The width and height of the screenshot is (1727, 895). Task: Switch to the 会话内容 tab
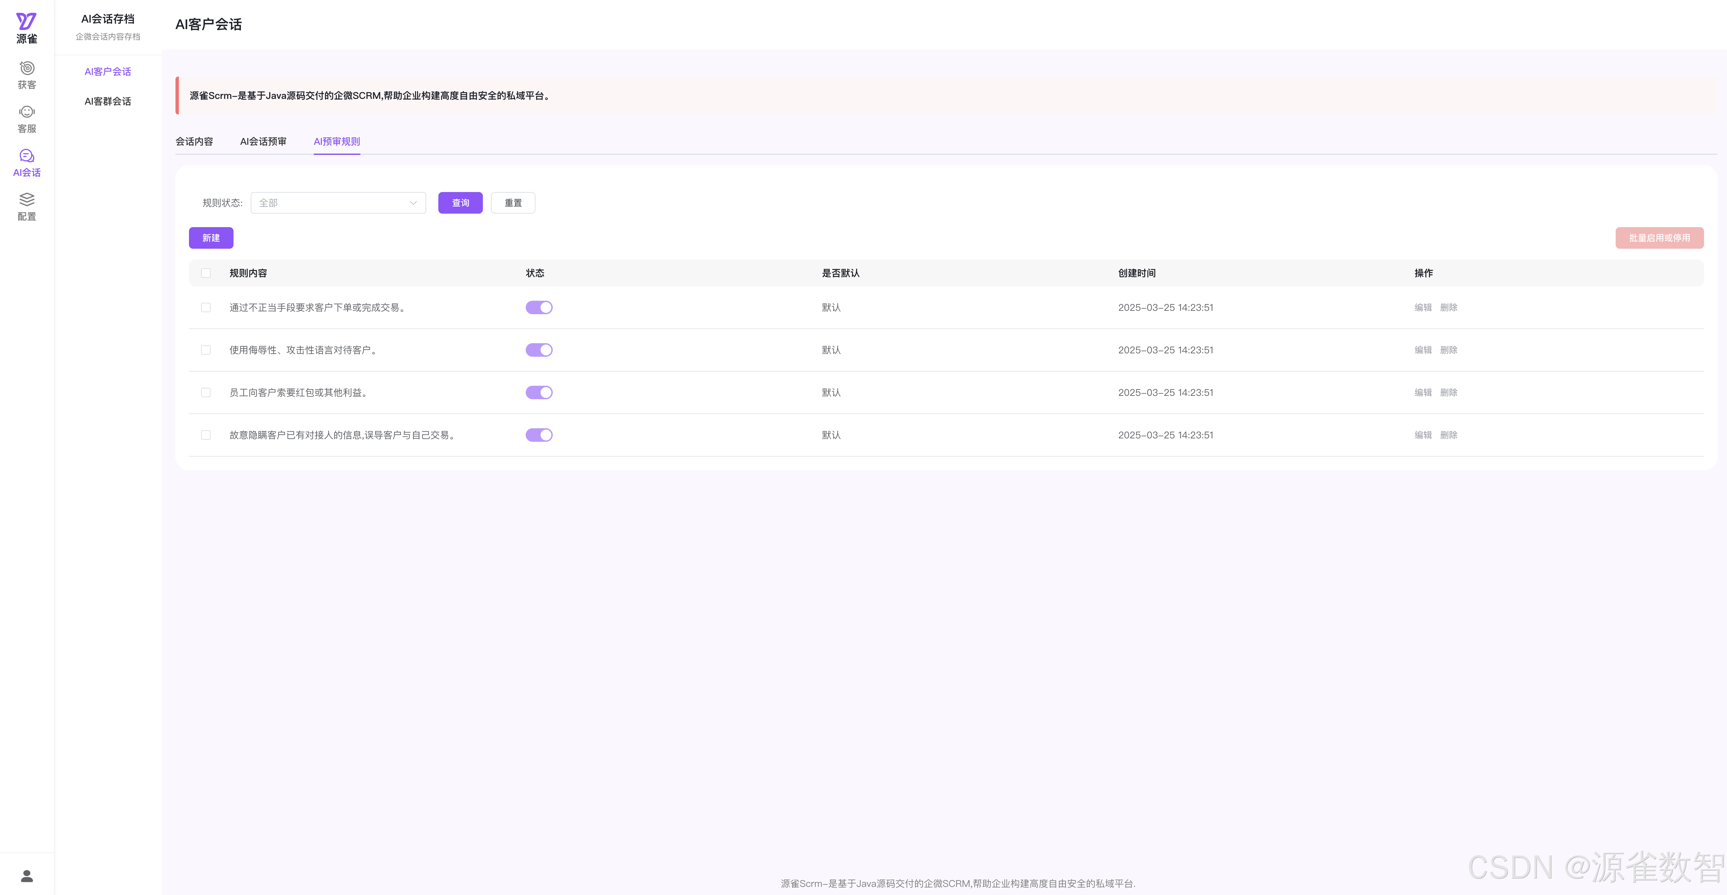[194, 141]
